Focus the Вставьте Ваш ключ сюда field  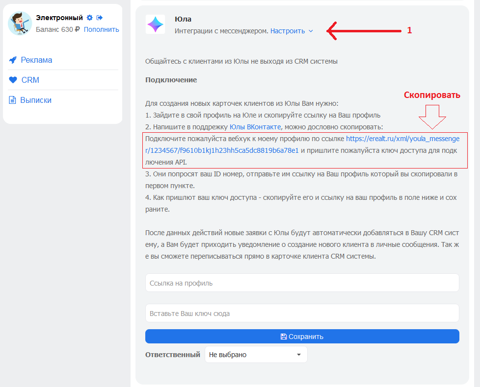coord(302,313)
